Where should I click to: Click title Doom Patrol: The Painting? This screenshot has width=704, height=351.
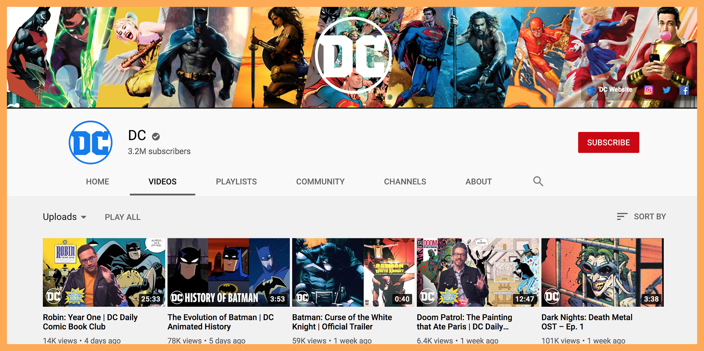[464, 322]
